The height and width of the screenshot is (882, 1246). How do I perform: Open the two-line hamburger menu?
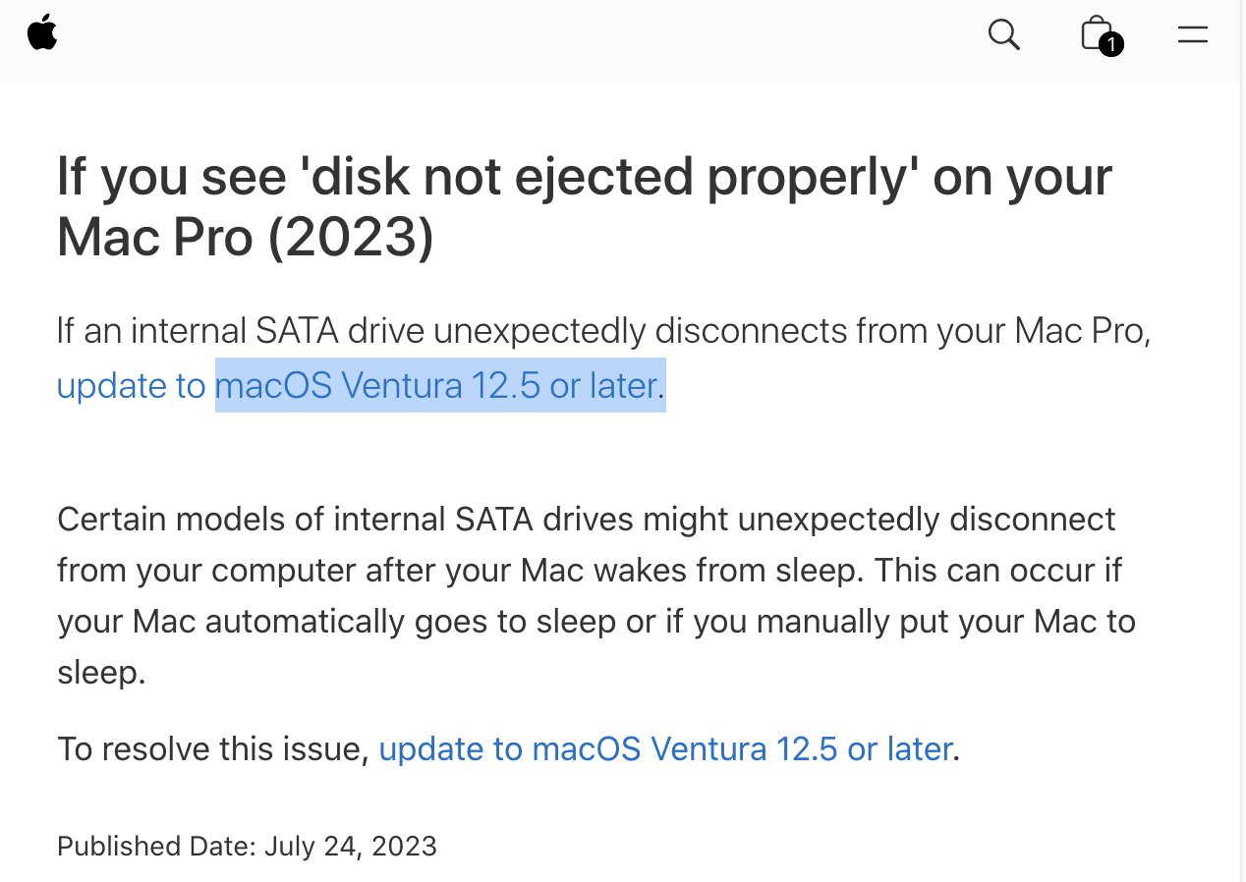coord(1192,35)
